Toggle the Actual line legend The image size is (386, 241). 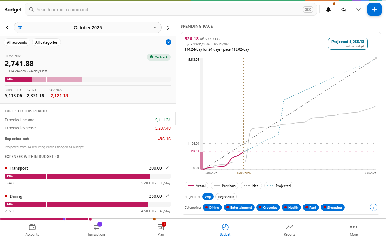[197, 186]
